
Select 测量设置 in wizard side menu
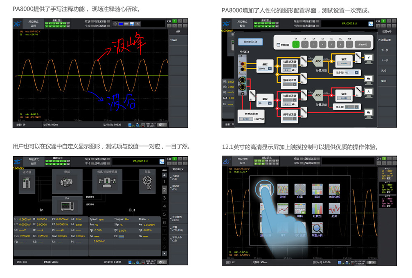click(x=387, y=40)
